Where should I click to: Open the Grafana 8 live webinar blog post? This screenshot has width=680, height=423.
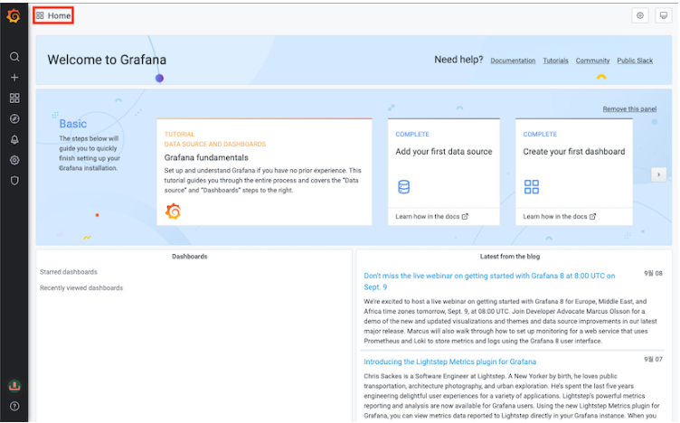(489, 281)
